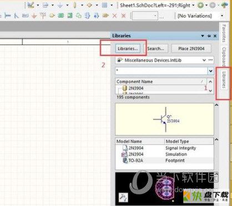Collapse the Model Name list section
Image resolution: width=232 pixels, height=206 pixels.
pyautogui.click(x=216, y=139)
